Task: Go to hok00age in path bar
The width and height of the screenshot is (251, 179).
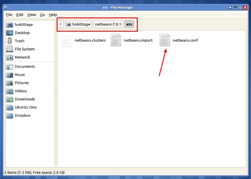Action: (78, 24)
